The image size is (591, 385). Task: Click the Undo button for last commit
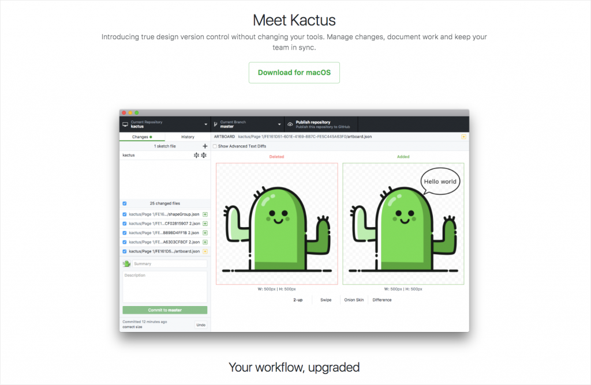tap(201, 325)
